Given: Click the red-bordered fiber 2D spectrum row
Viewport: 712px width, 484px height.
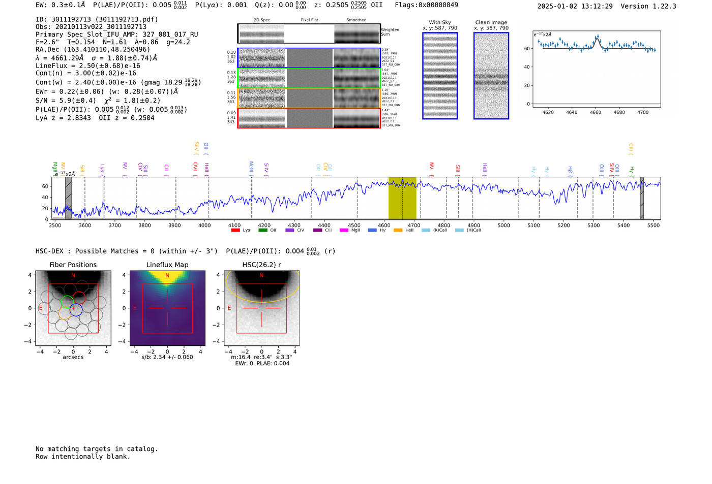Looking at the screenshot, I should [262, 118].
